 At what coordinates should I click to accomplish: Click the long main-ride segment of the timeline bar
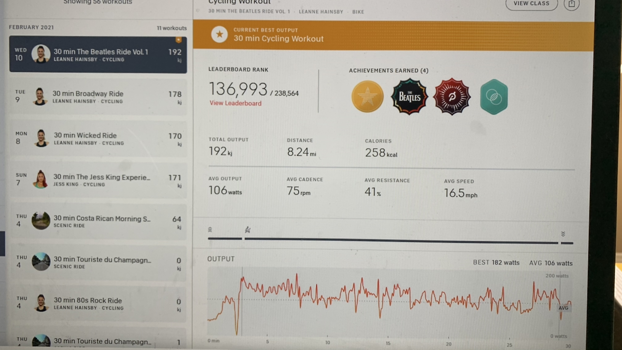pos(401,240)
